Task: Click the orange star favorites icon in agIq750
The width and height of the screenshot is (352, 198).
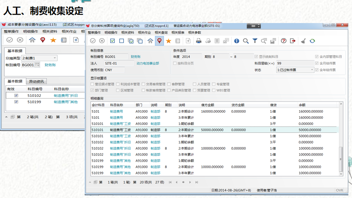Action: 168,41
